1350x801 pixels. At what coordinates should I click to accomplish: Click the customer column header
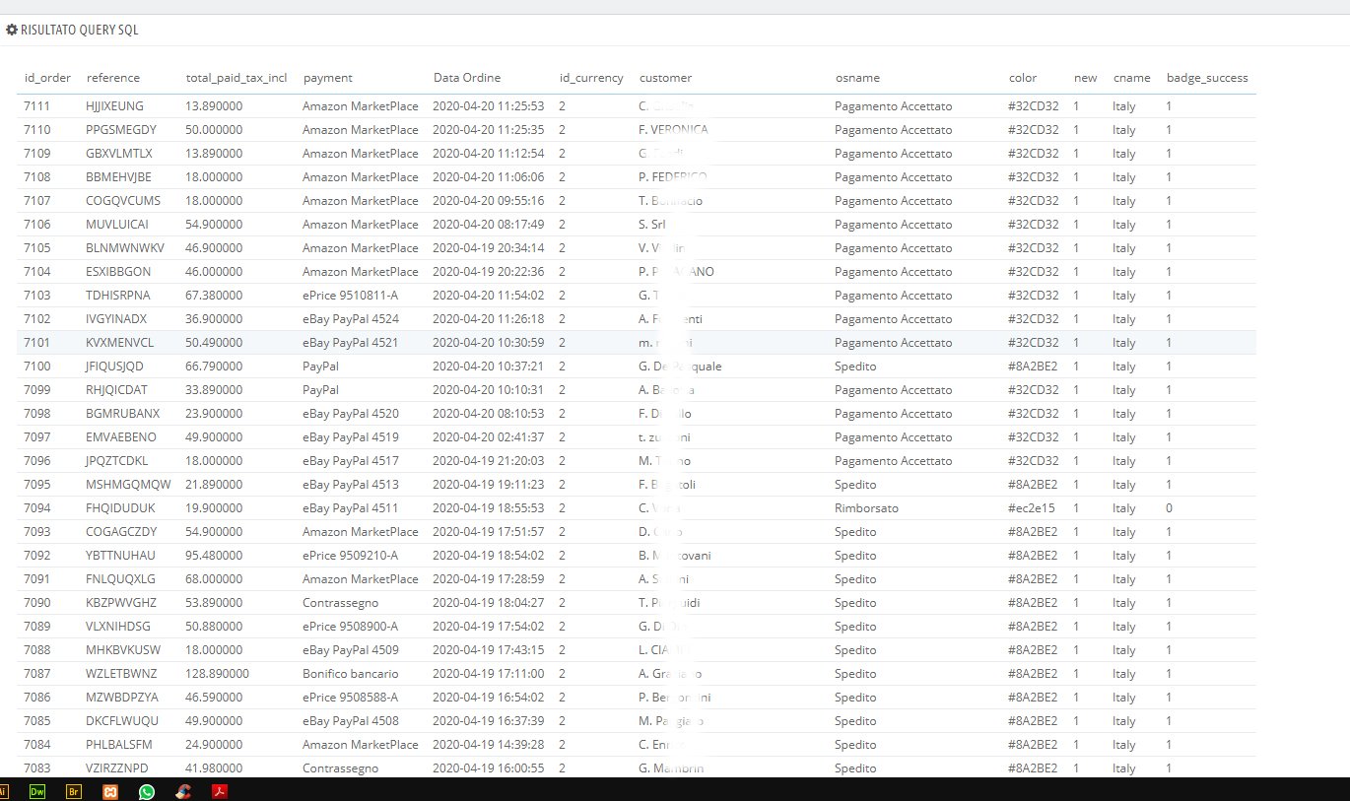666,78
